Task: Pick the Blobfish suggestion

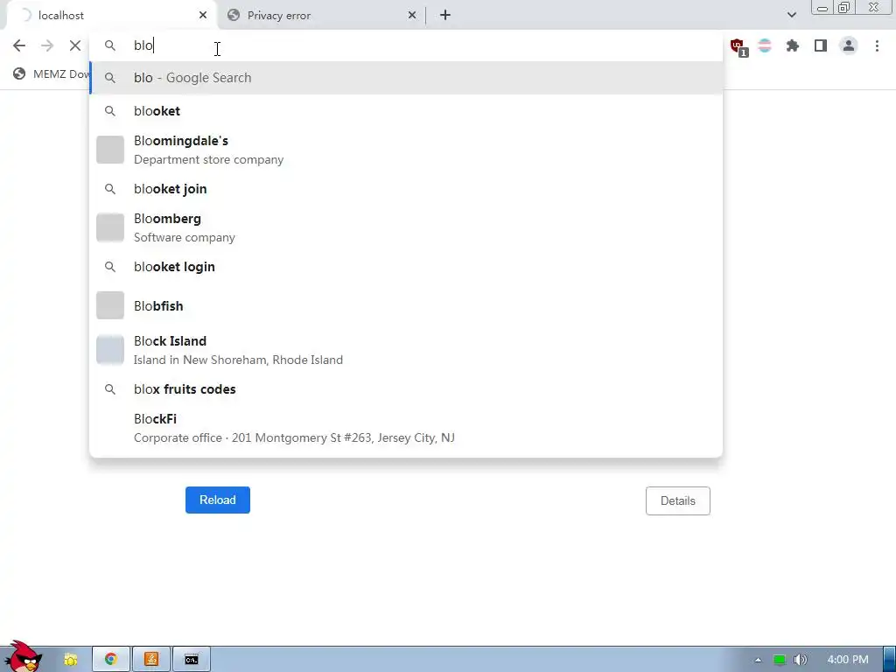Action: (406, 305)
